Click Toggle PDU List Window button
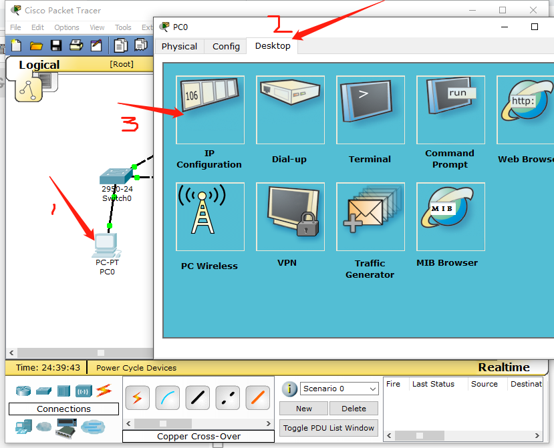554x448 pixels. pos(329,428)
